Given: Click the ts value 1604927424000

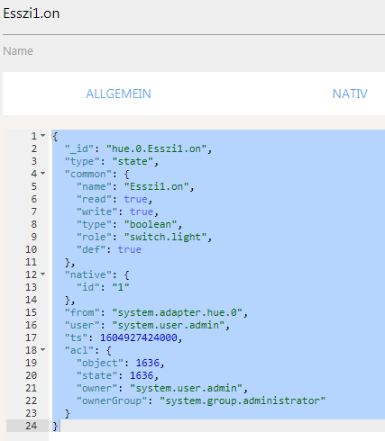Looking at the screenshot, I should click(139, 337).
